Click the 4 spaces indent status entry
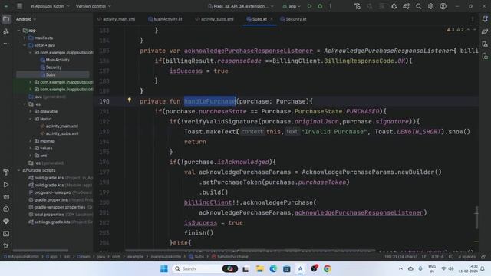The image size is (491, 276). point(467,257)
